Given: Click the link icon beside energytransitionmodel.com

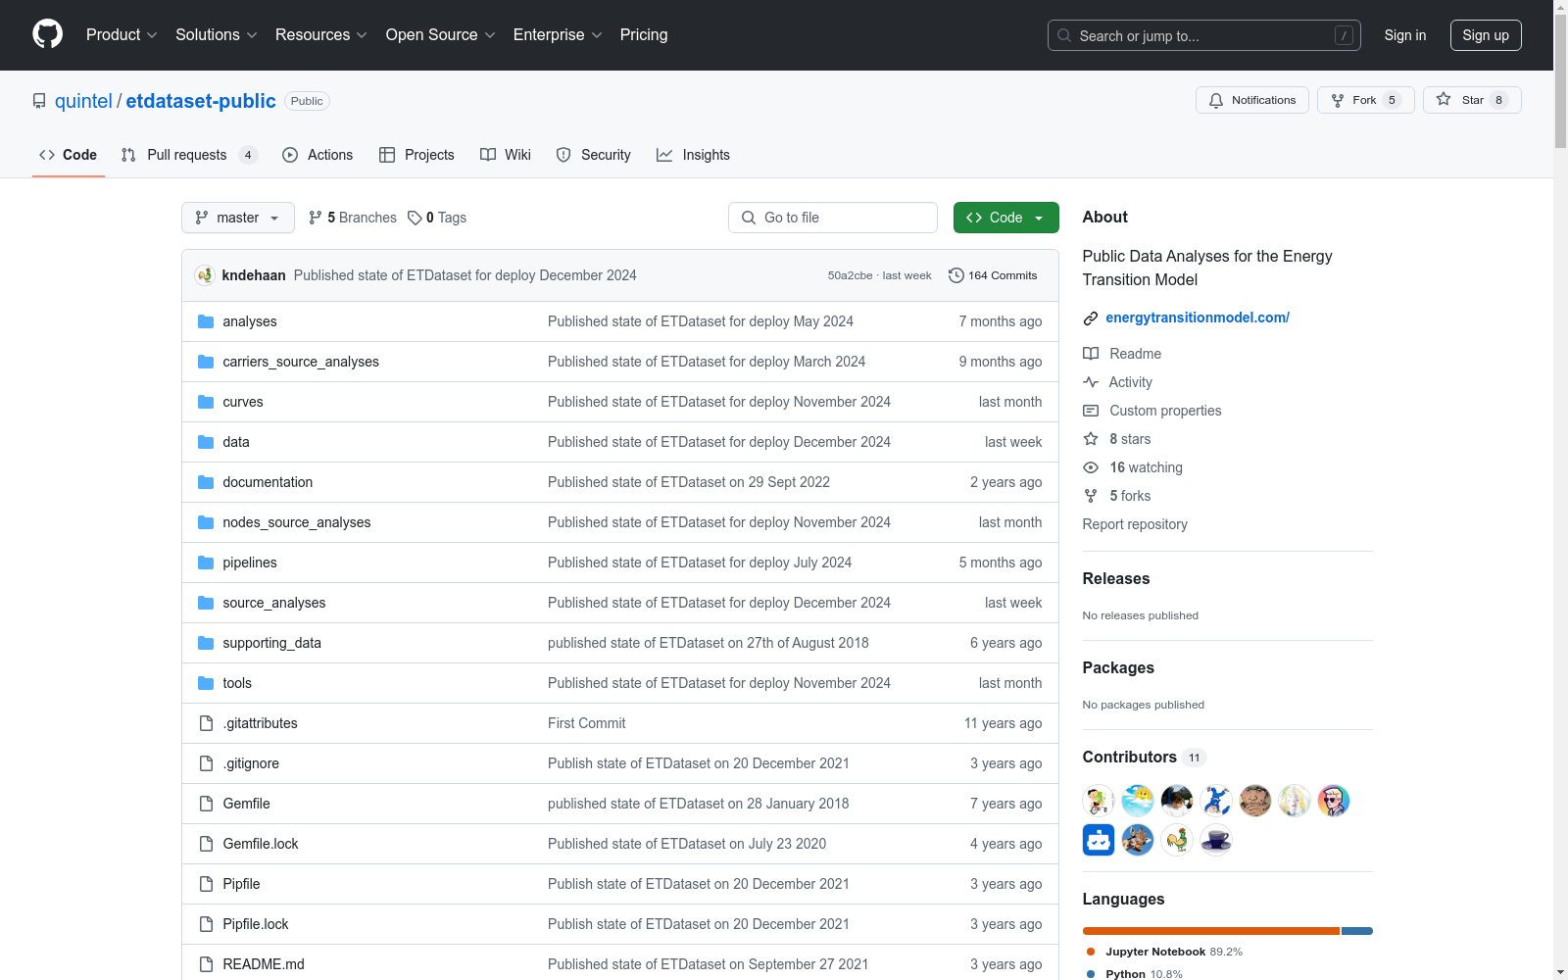Looking at the screenshot, I should 1091,318.
